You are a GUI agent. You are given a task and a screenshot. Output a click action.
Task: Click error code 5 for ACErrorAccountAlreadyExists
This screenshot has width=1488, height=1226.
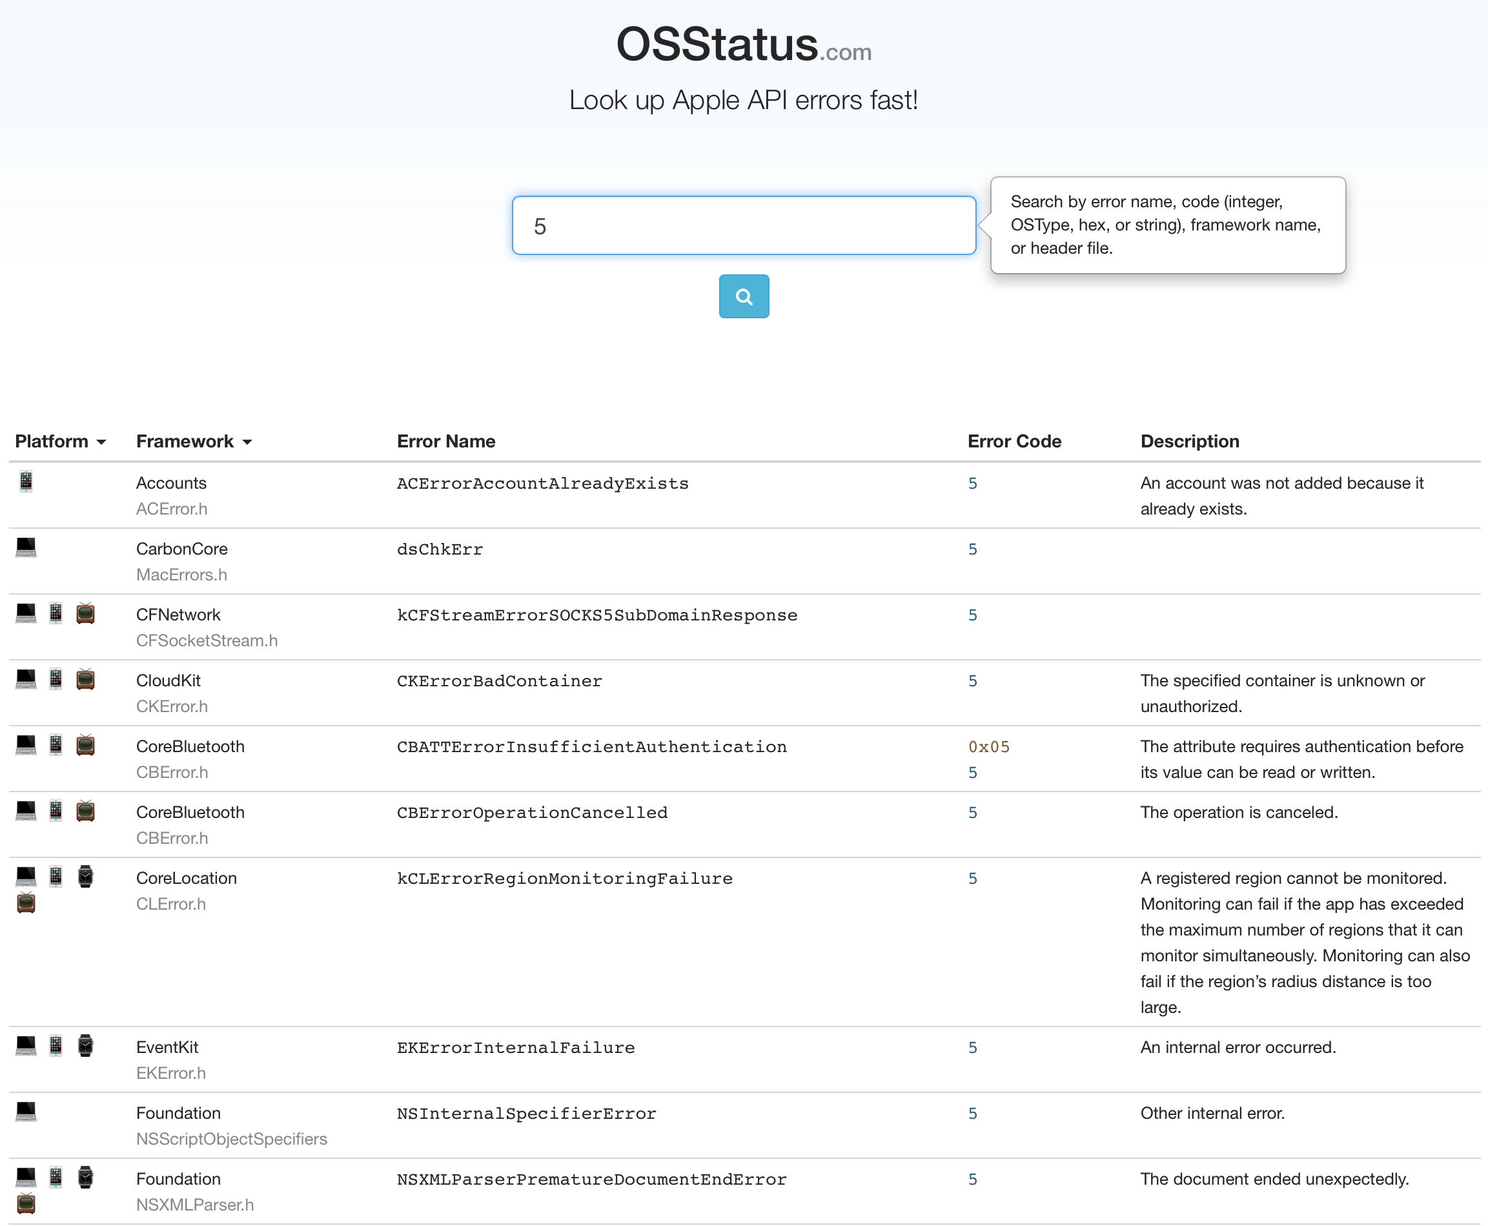pos(972,483)
